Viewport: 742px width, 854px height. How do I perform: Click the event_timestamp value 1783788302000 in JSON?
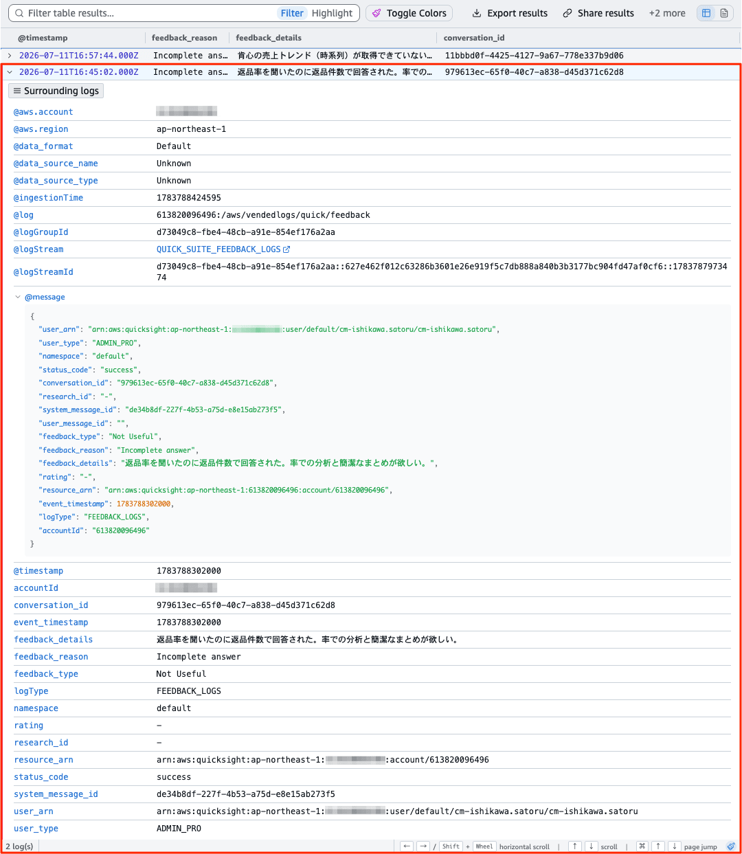click(x=144, y=504)
